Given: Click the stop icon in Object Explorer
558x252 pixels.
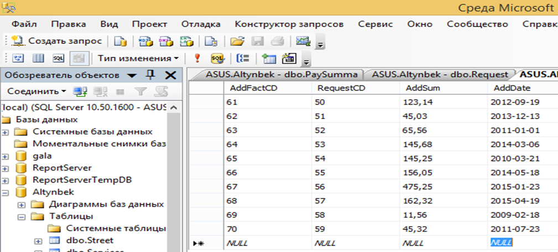Looking at the screenshot, I should [120, 92].
